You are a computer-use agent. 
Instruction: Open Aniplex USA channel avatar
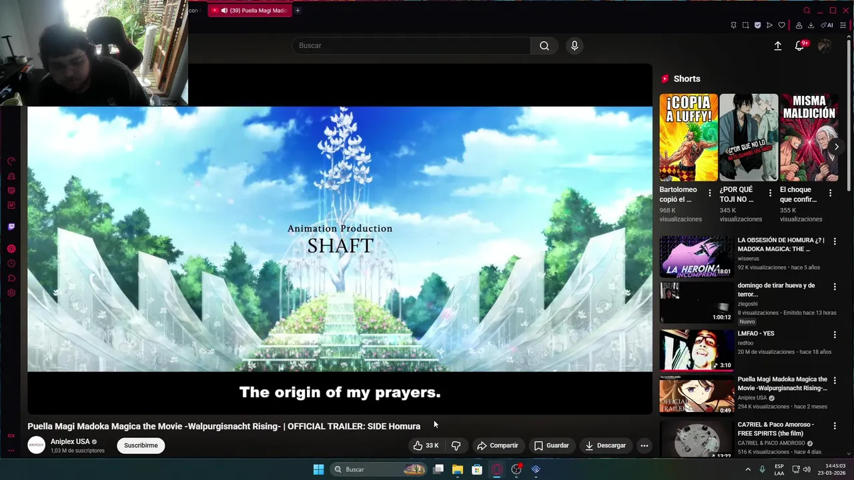37,445
